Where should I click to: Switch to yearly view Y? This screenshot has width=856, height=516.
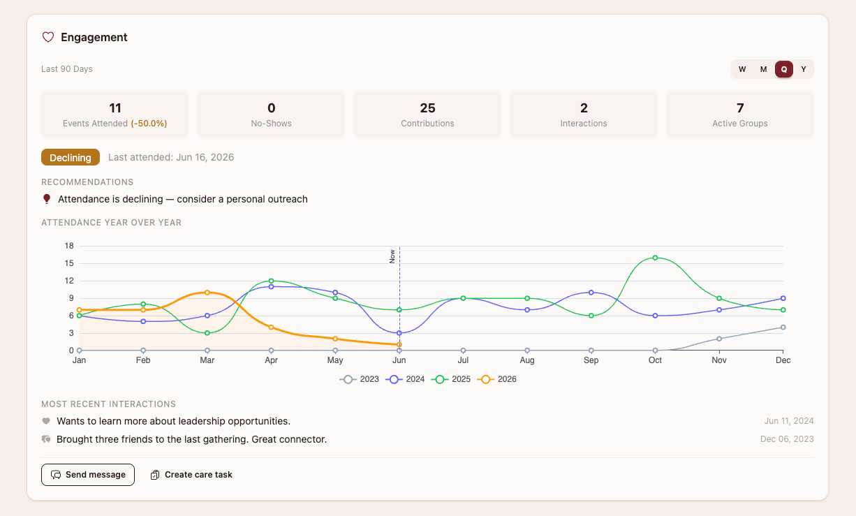pos(804,69)
